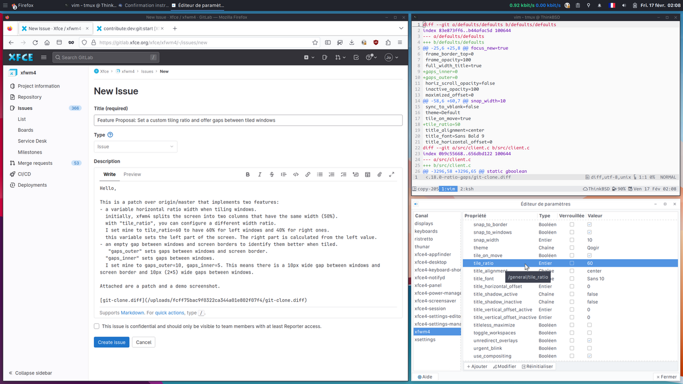Click the issue Title input field
683x384 pixels.
pos(248,121)
